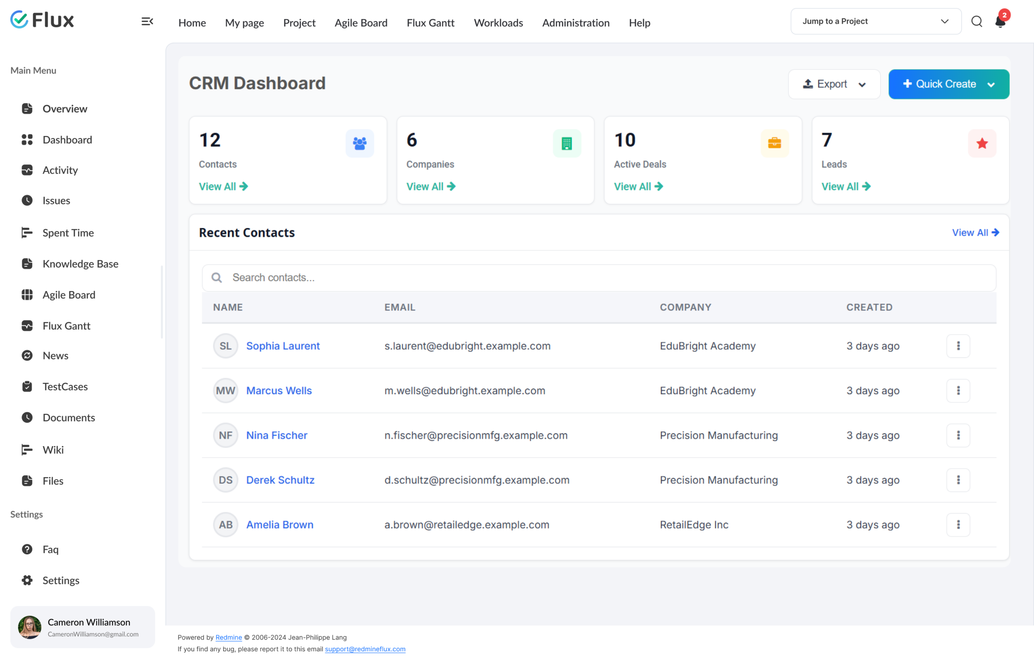Viewport: 1034px width, 661px height.
Task: Click View All under Companies card
Action: pyautogui.click(x=431, y=186)
